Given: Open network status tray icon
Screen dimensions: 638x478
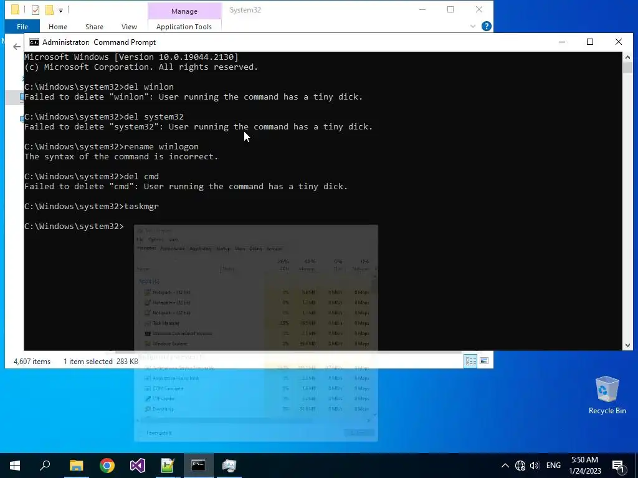Looking at the screenshot, I should (x=520, y=466).
